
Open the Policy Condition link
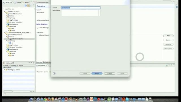tap(42, 24)
